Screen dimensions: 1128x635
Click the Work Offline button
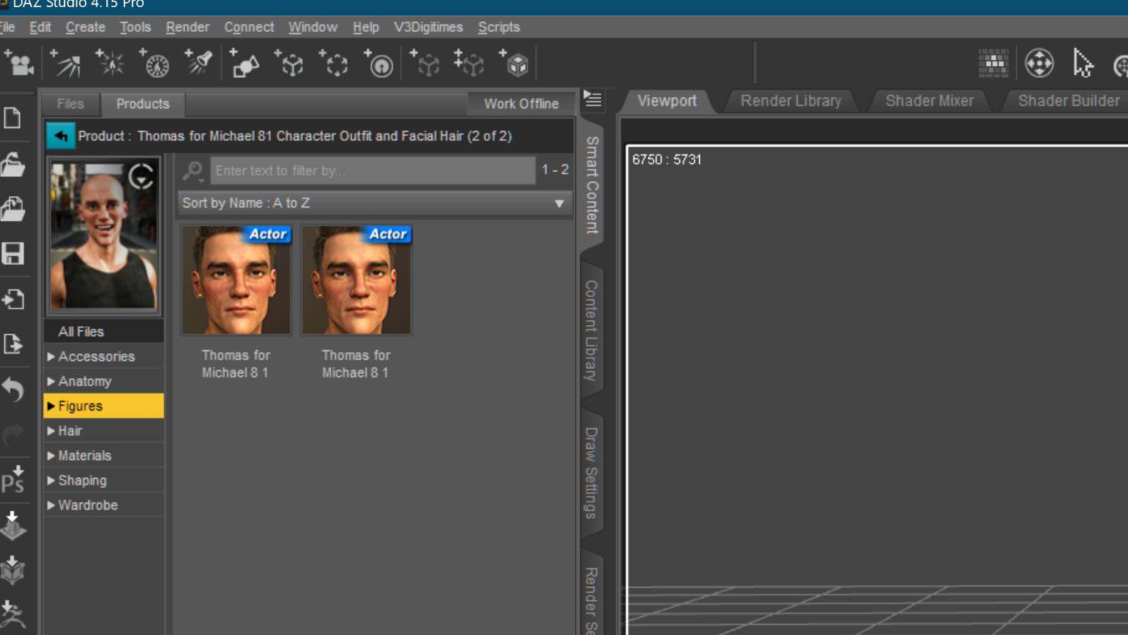521,104
